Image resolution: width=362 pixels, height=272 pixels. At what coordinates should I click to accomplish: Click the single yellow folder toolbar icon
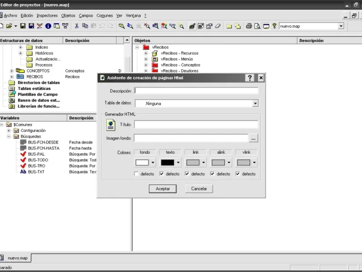[229, 26]
